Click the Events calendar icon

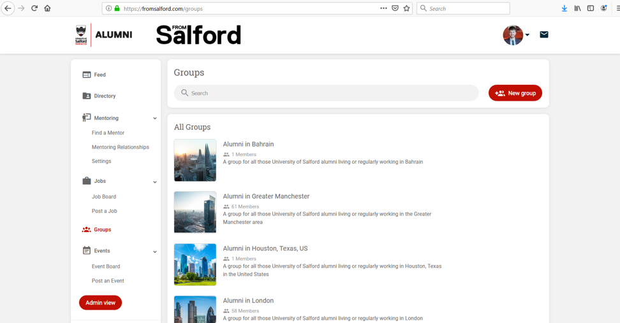tap(87, 250)
